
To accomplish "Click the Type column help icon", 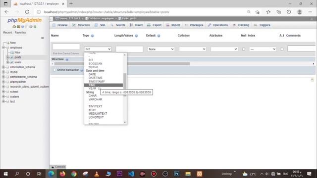I will (93, 36).
